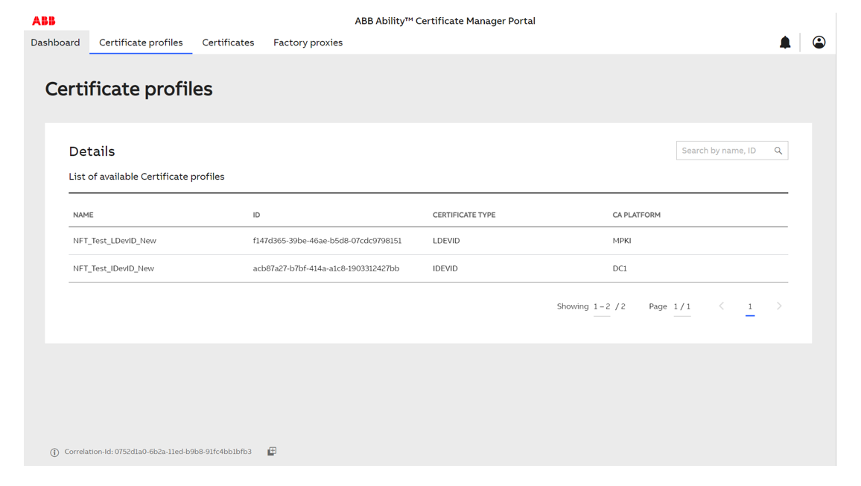Click the MPKI CA platform cell
The width and height of the screenshot is (861, 486).
pyautogui.click(x=622, y=241)
